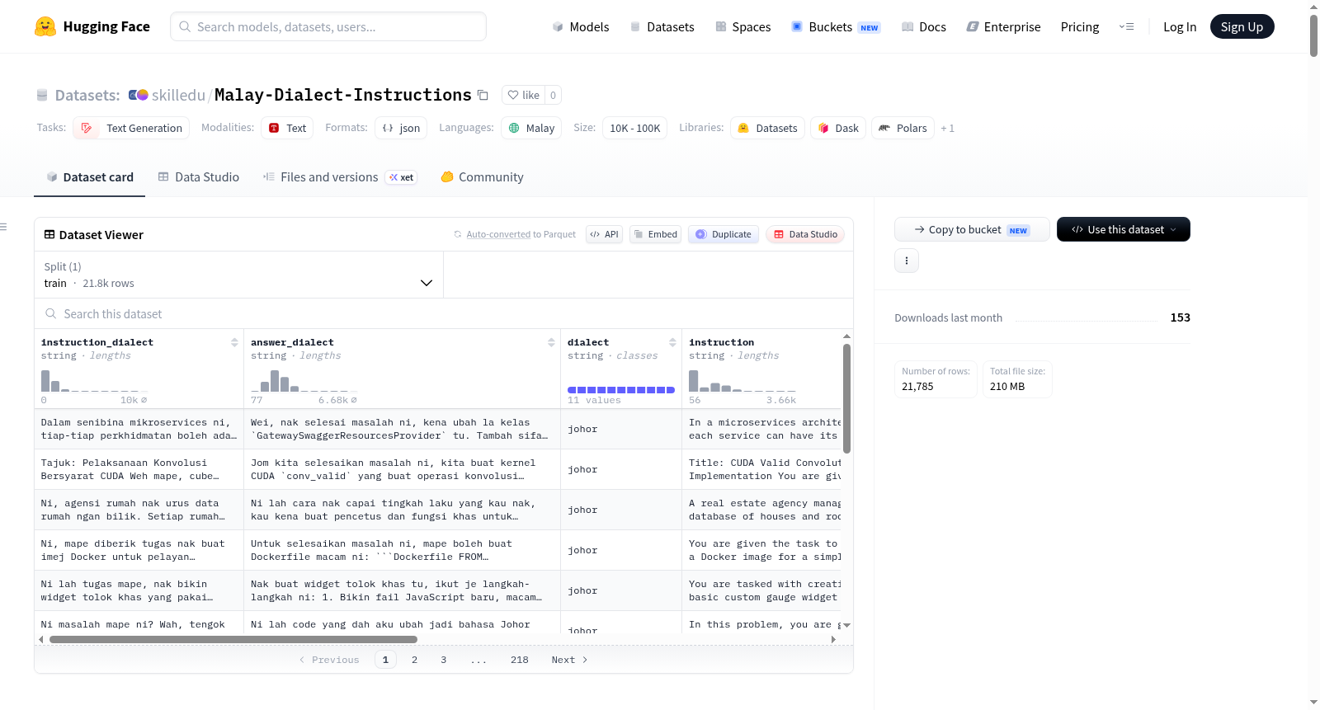
Task: Open Spaces in top navigation
Action: [x=742, y=26]
